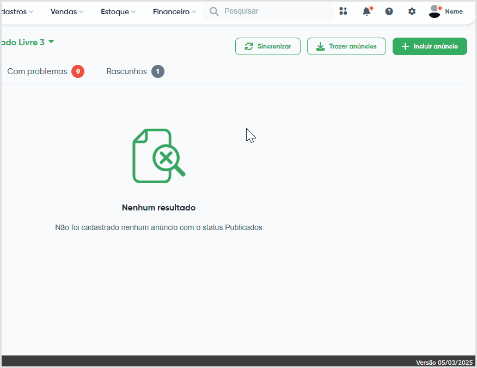The height and width of the screenshot is (368, 477).
Task: Open the Estoque menu
Action: pos(118,11)
